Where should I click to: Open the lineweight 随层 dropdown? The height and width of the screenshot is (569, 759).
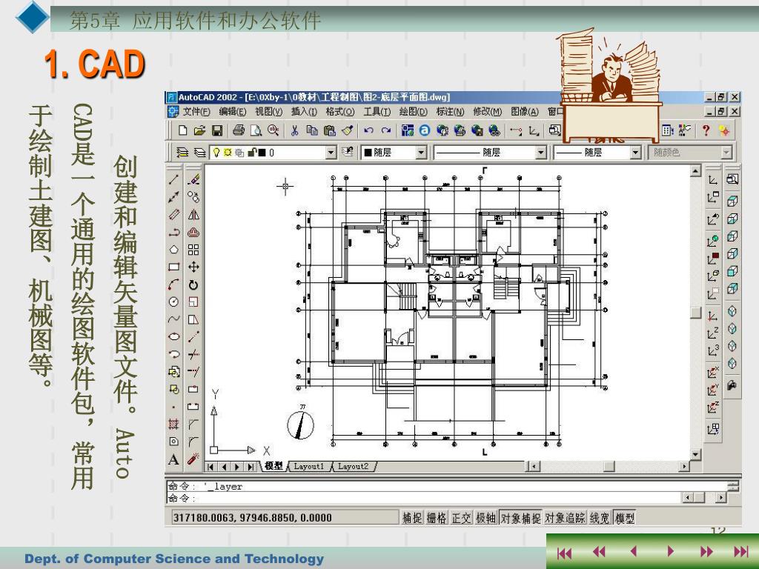click(635, 153)
